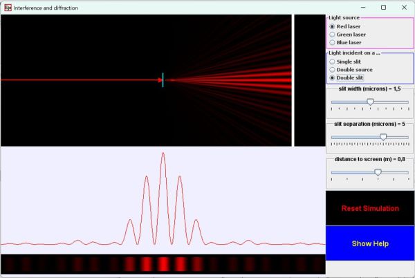The width and height of the screenshot is (415, 278).
Task: Click the application icon in title bar
Action: (x=8, y=8)
